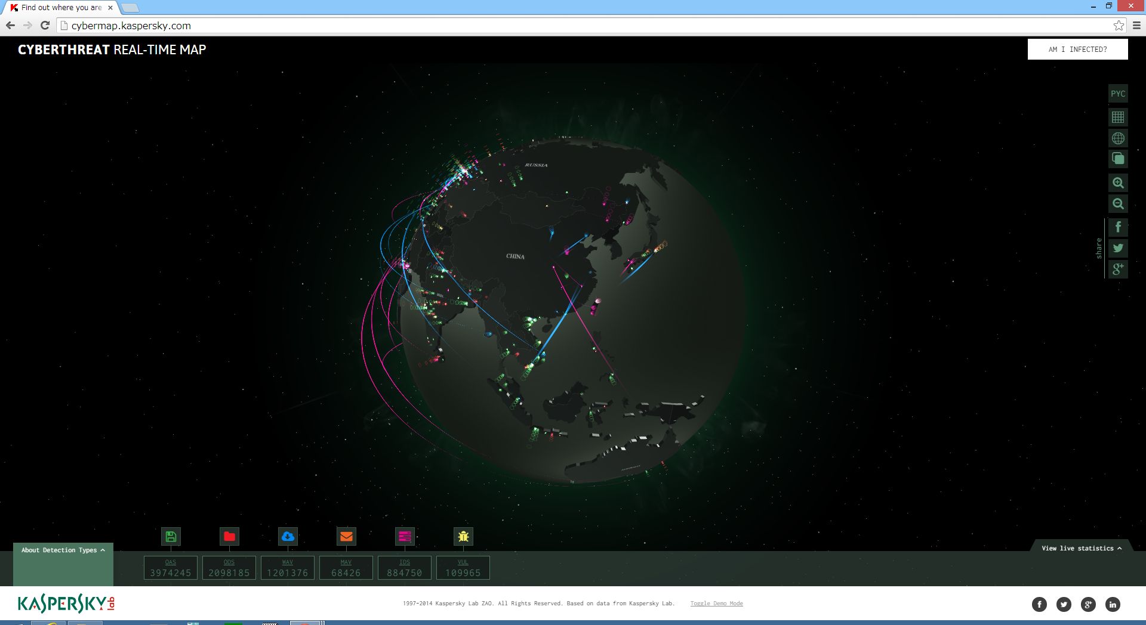Toggle MAV detections orange mail icon

click(x=346, y=536)
